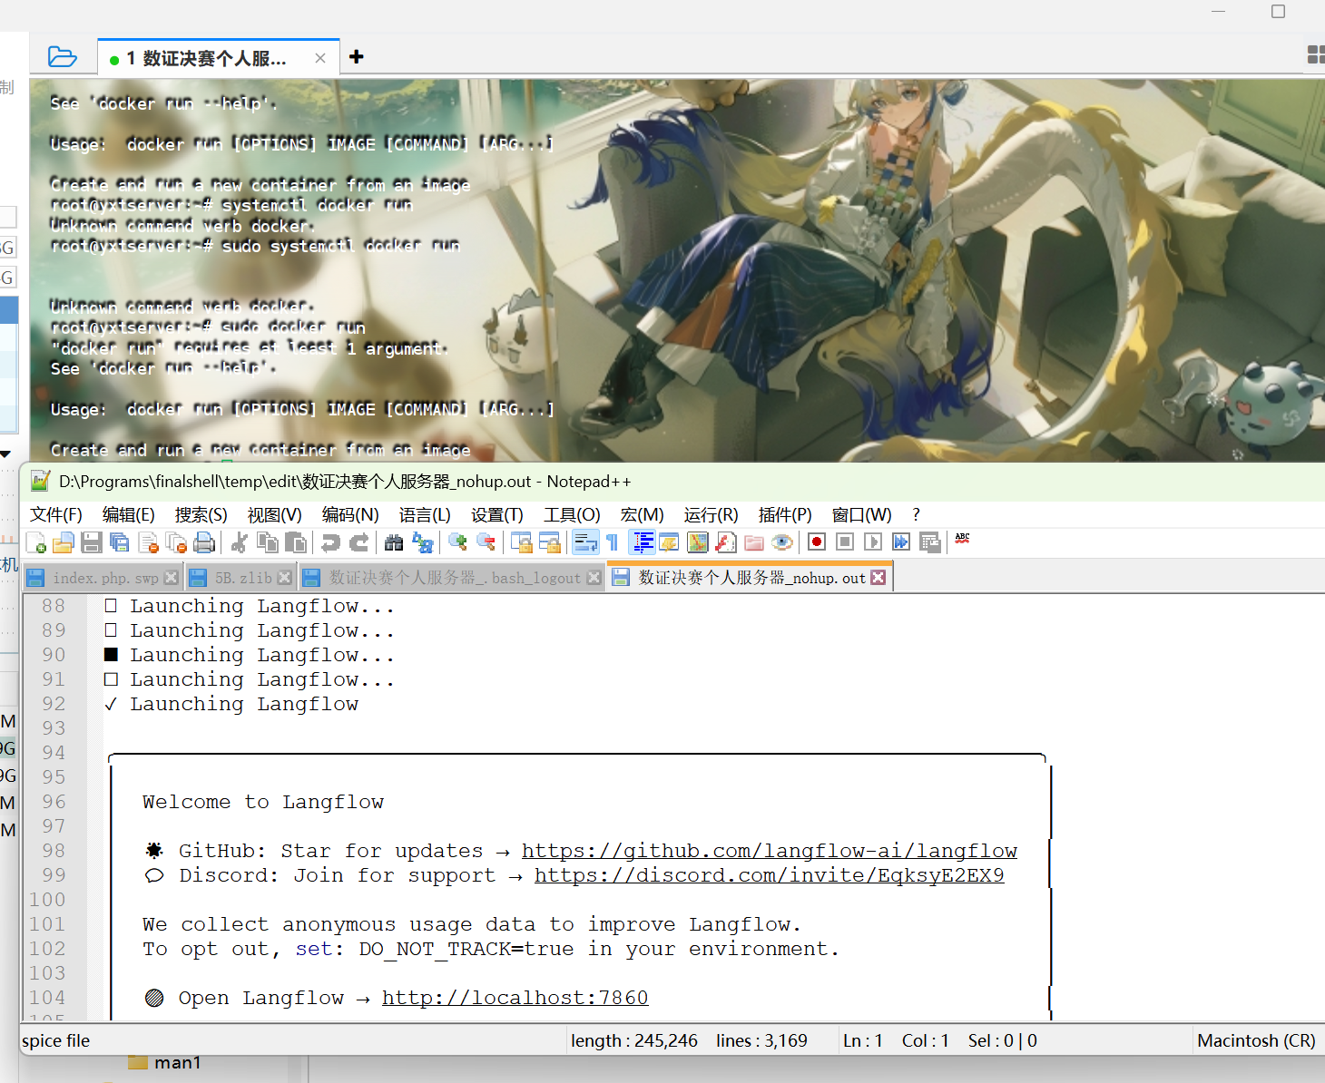The height and width of the screenshot is (1083, 1325).
Task: Run macro multiple times icon
Action: pyautogui.click(x=901, y=542)
